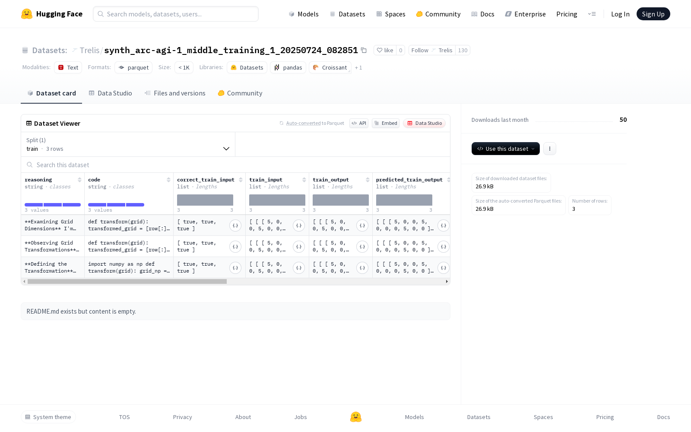Focus the top search models field
691x432 pixels.
176,14
